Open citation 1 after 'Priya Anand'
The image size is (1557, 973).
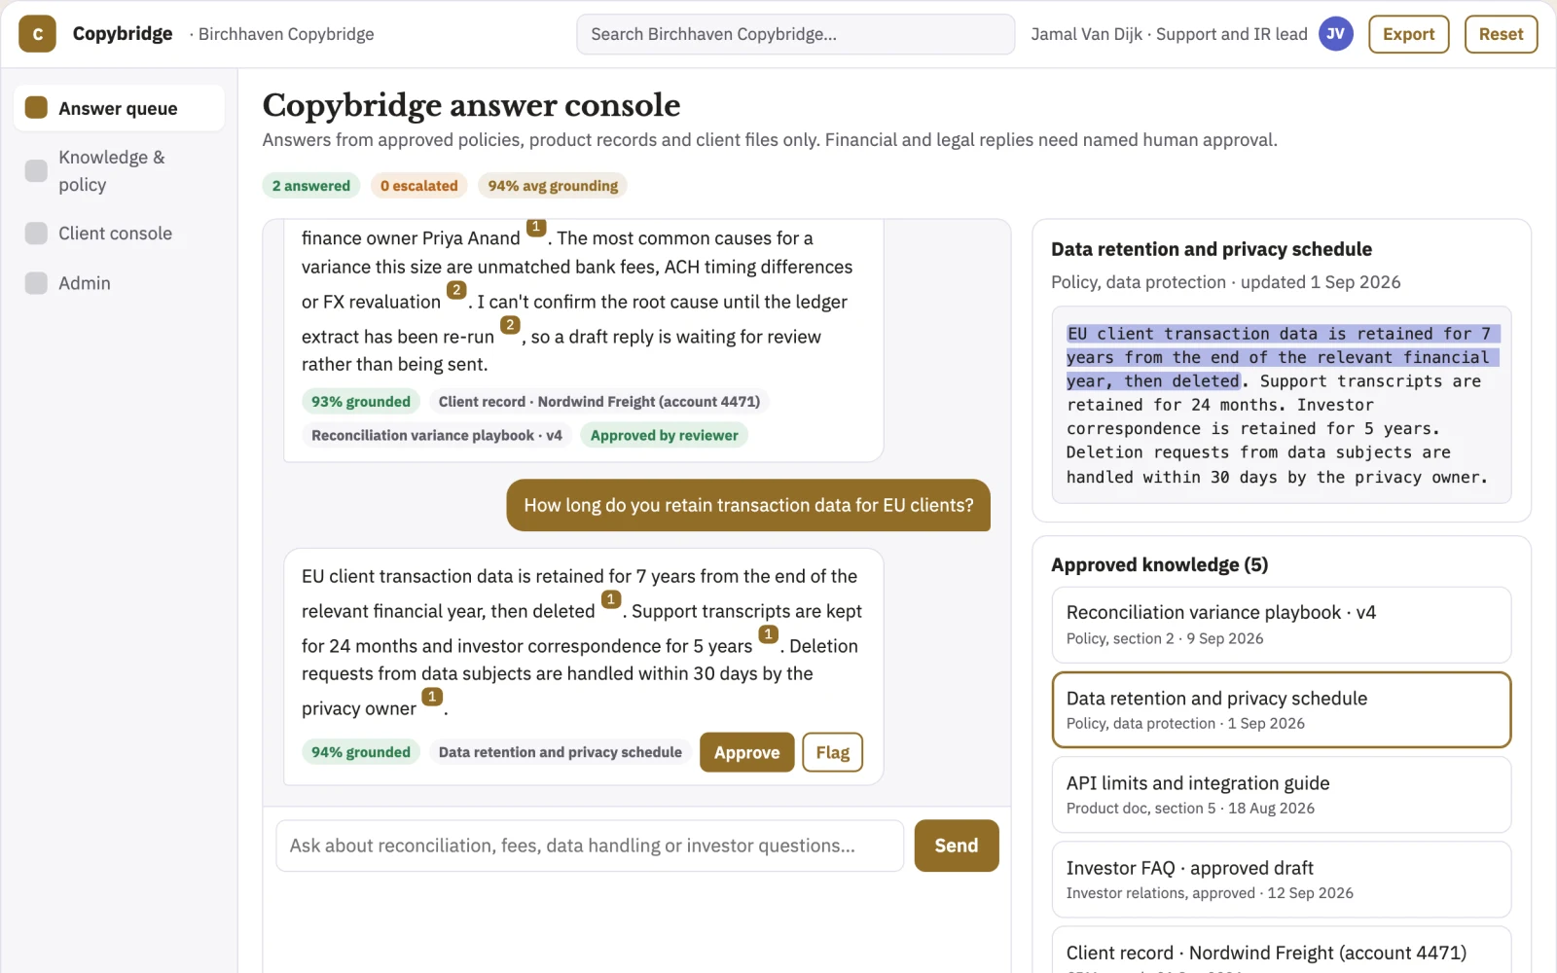coord(536,228)
